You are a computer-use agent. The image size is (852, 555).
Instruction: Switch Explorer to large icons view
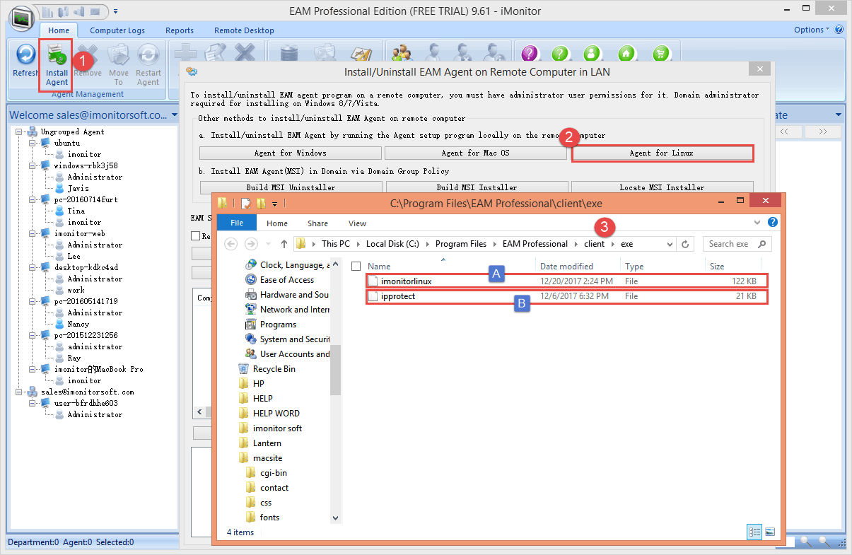770,532
